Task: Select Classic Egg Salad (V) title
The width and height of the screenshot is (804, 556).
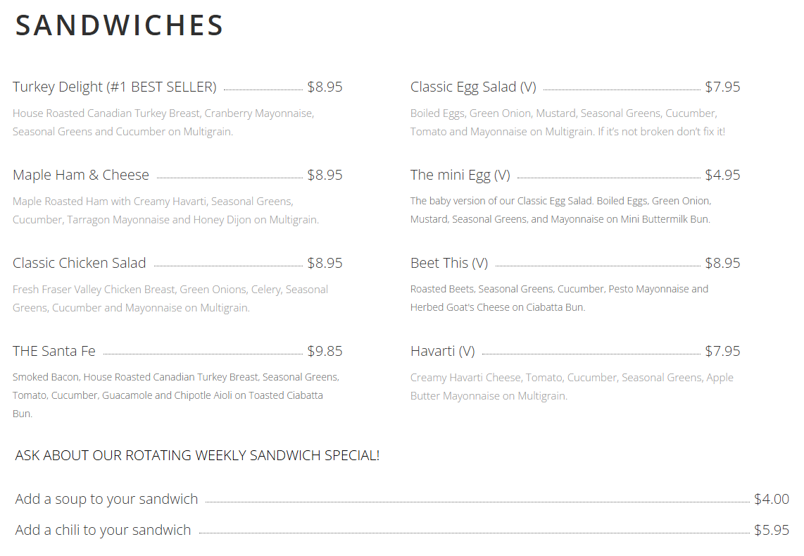Action: (473, 87)
